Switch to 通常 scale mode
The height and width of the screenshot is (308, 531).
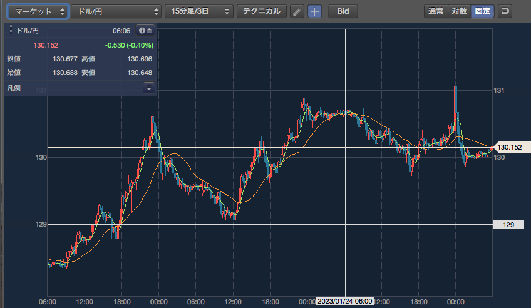point(436,11)
